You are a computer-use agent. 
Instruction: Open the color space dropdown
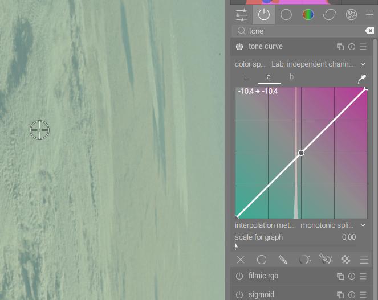(x=300, y=64)
